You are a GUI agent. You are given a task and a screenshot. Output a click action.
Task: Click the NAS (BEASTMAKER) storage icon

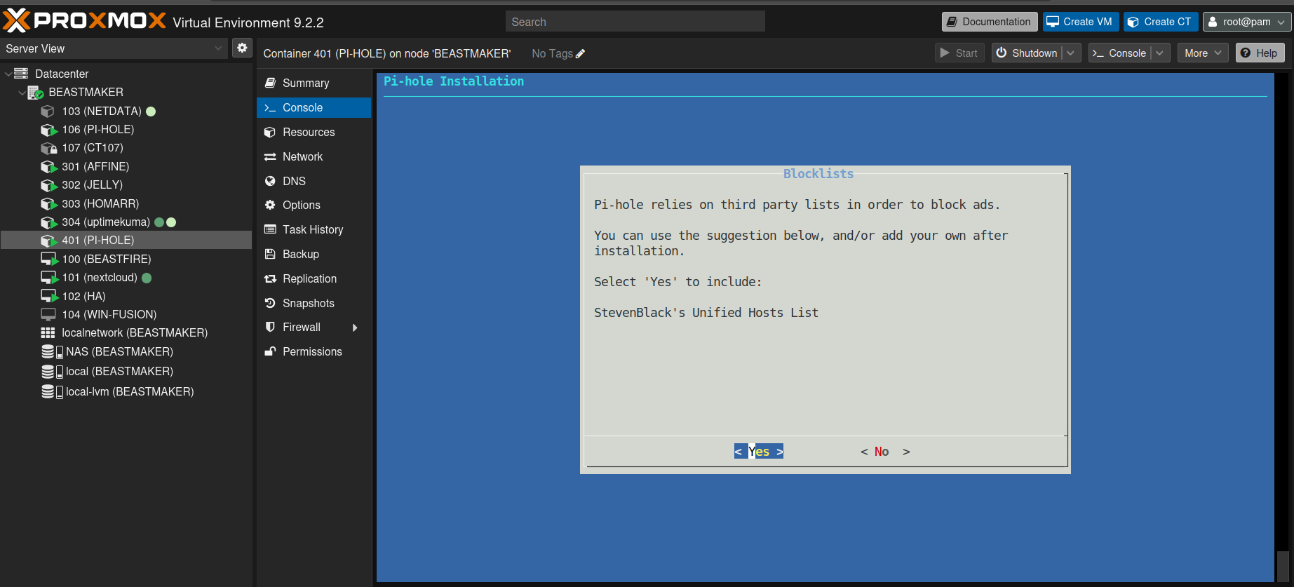(53, 352)
